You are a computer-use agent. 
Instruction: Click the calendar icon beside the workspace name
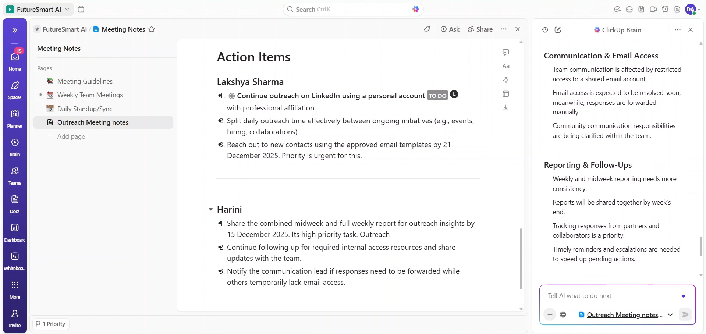point(81,9)
